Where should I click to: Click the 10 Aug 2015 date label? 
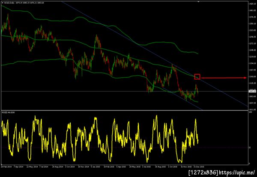pyautogui.click(x=161, y=167)
